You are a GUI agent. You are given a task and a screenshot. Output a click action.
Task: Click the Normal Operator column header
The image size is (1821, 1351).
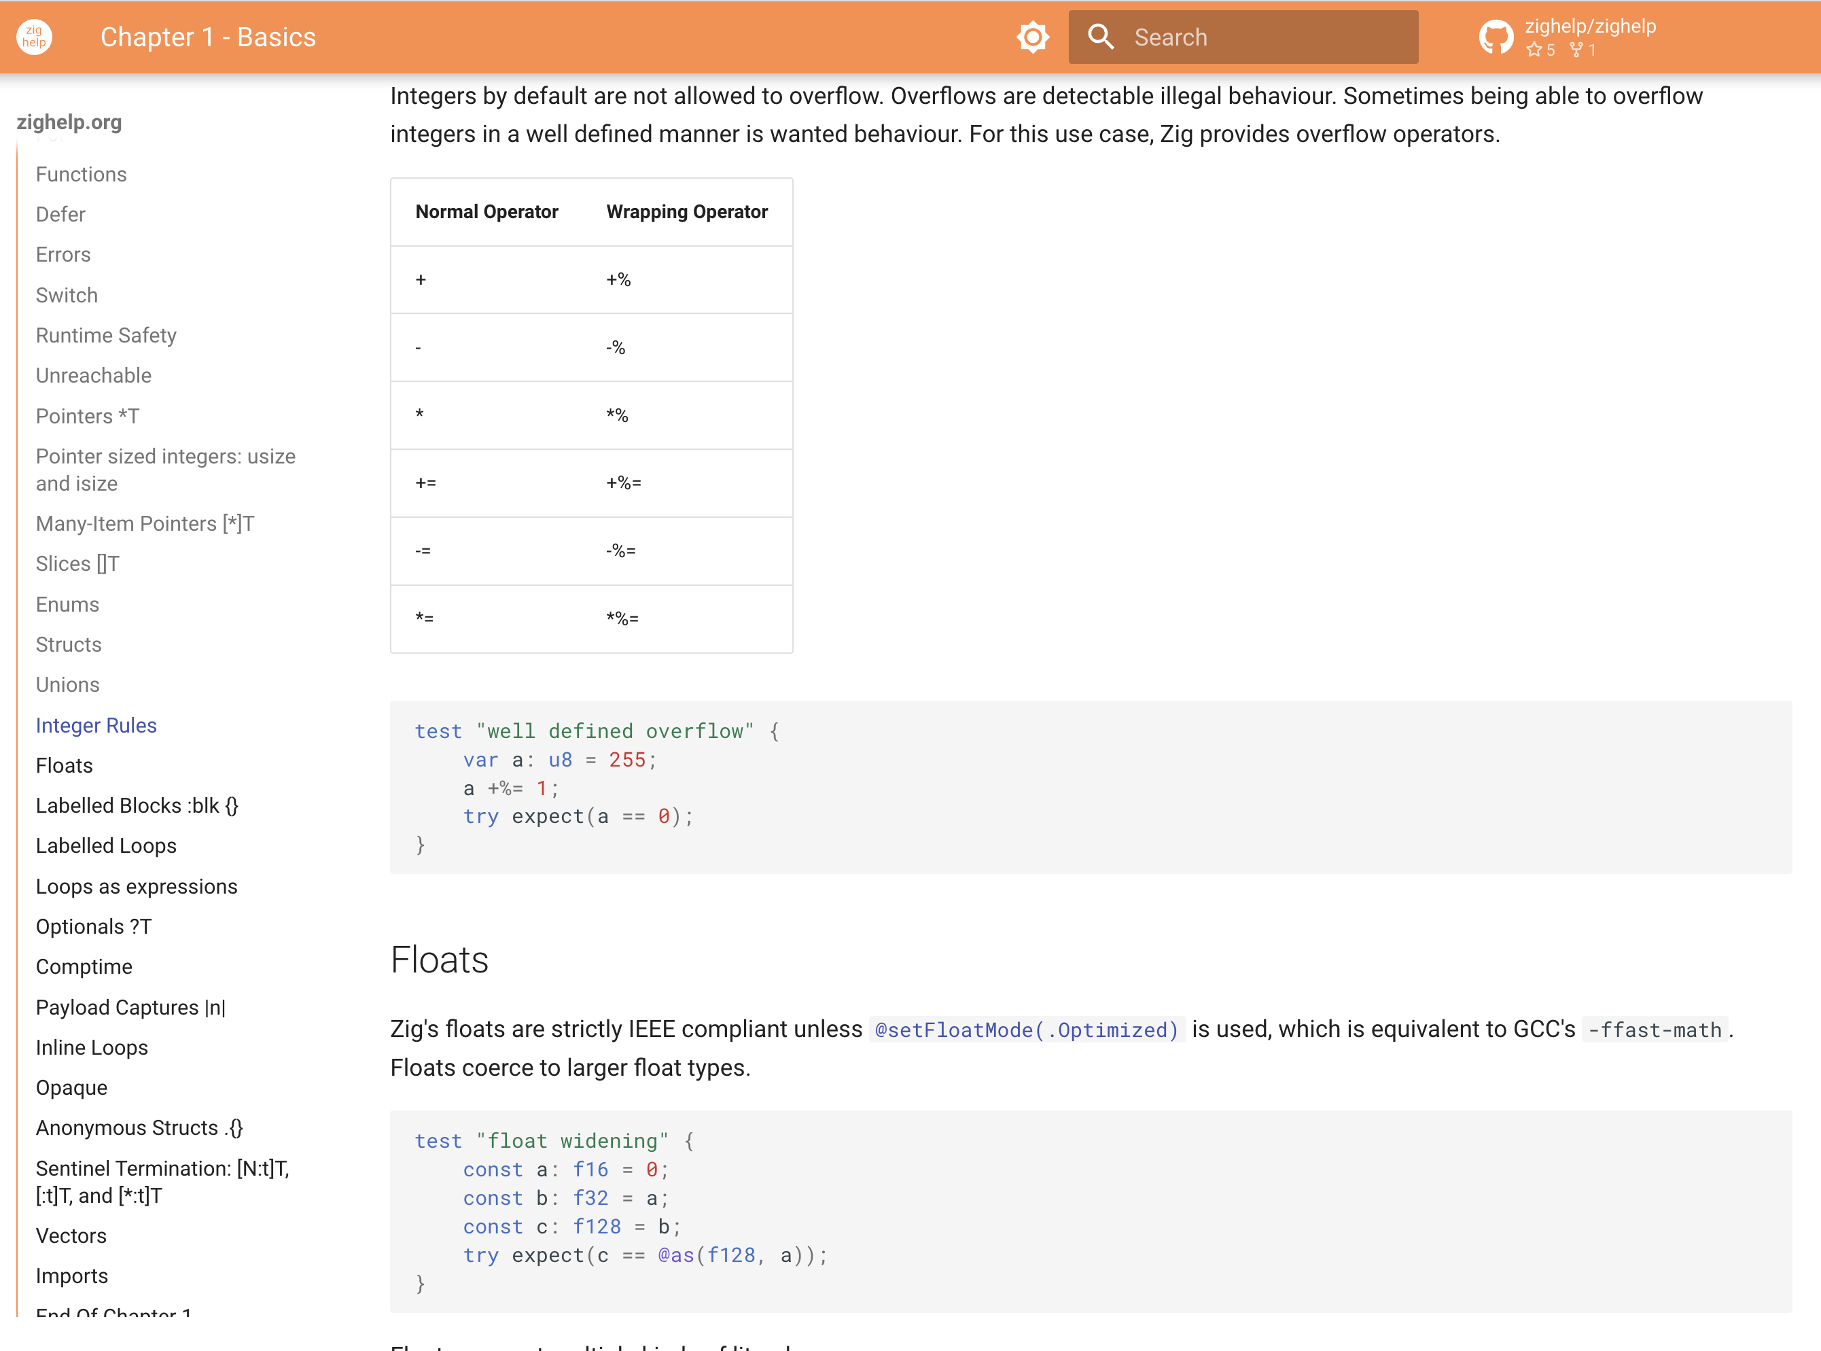click(x=487, y=212)
